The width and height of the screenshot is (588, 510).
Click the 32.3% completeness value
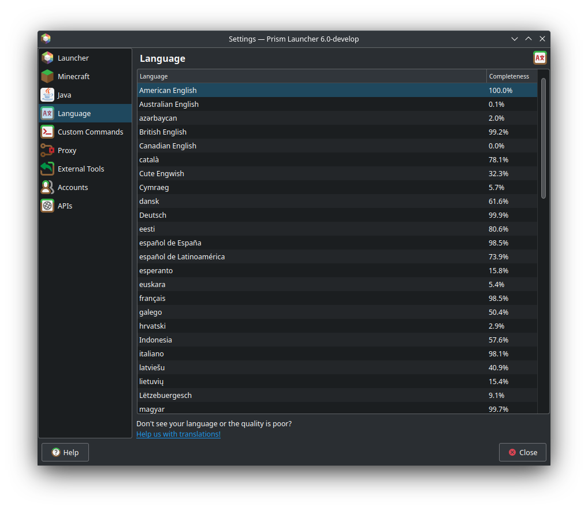point(498,174)
